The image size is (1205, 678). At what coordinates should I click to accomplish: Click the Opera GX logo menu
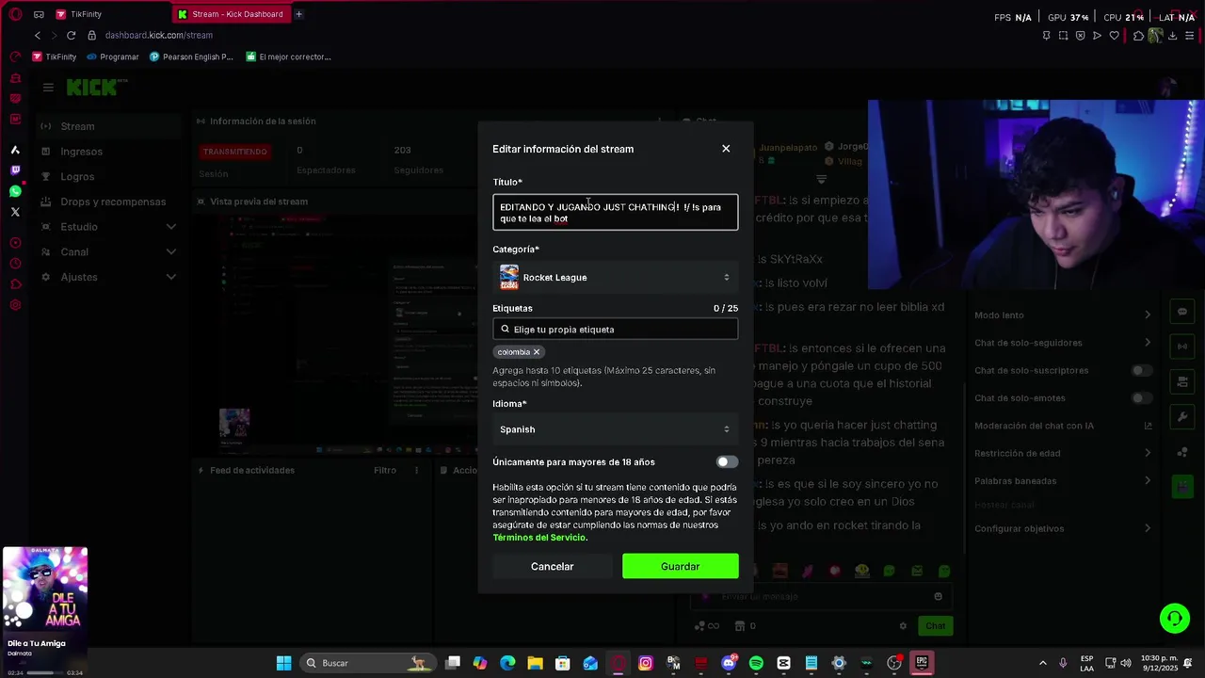[x=15, y=14]
